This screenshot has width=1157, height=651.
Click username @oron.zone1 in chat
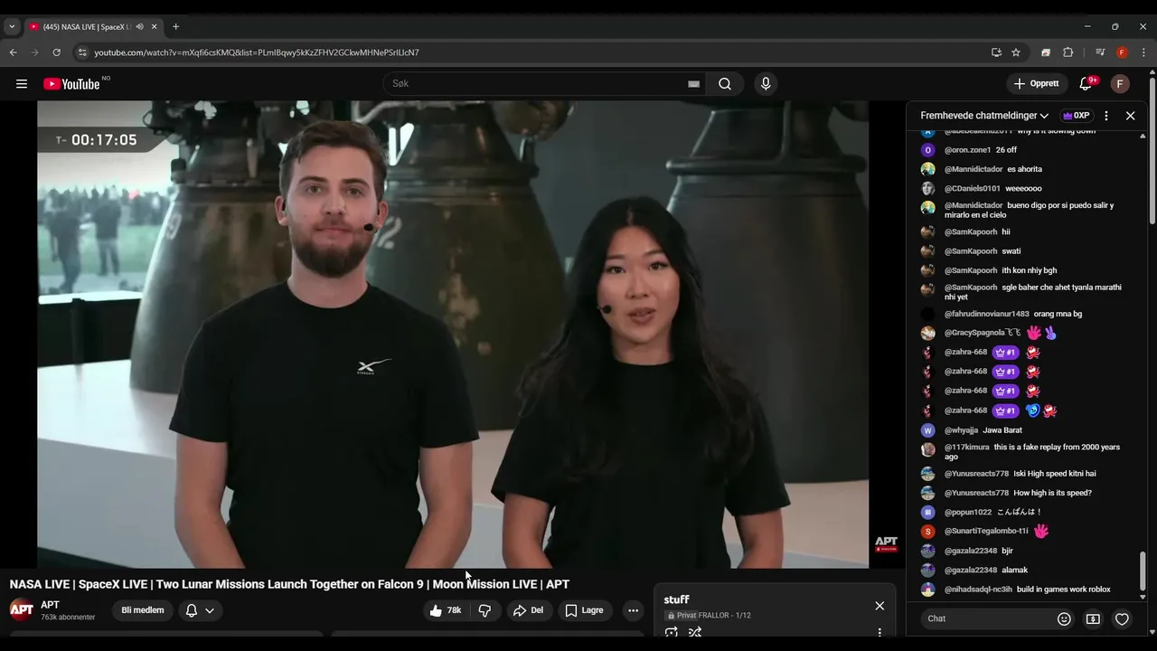968,150
